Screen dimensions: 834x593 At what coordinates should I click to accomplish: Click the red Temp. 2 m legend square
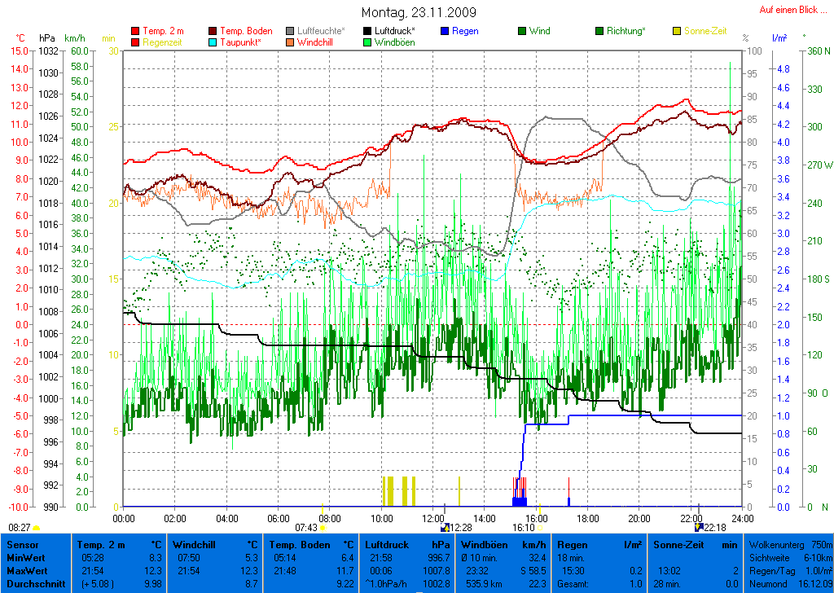(135, 31)
